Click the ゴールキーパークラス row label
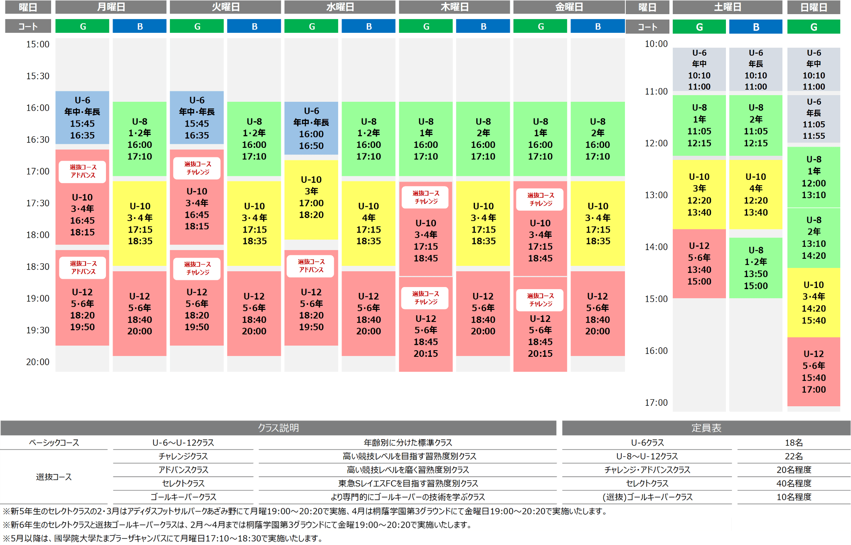This screenshot has height=545, width=851. [183, 497]
